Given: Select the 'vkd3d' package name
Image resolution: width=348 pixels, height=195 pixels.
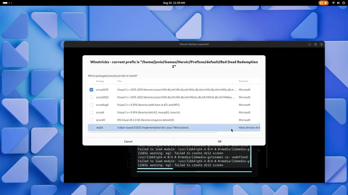Looking at the screenshot, I should [100, 128].
